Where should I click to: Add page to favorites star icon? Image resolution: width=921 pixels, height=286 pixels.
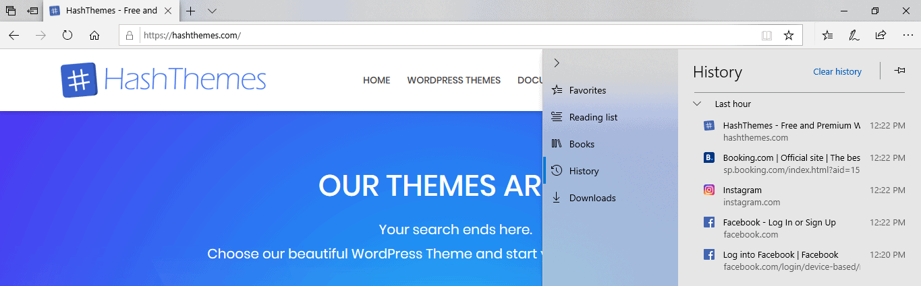[x=788, y=36]
